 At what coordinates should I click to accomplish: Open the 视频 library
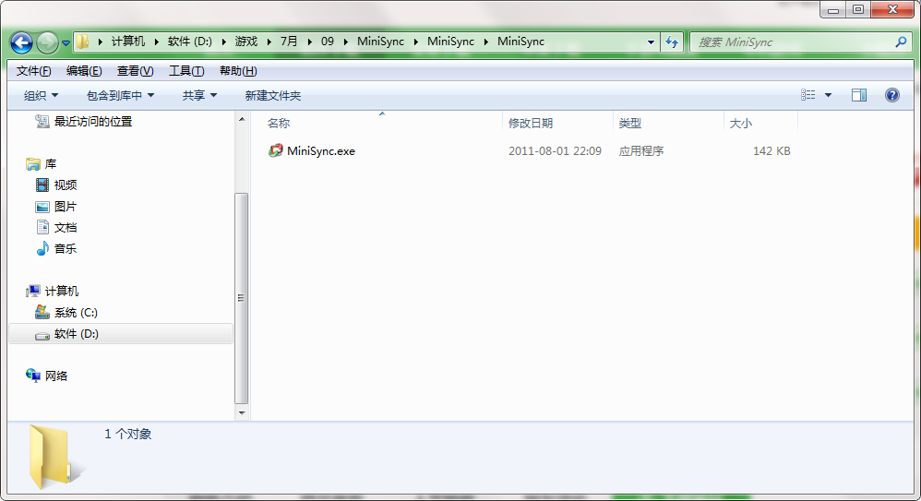[x=66, y=185]
